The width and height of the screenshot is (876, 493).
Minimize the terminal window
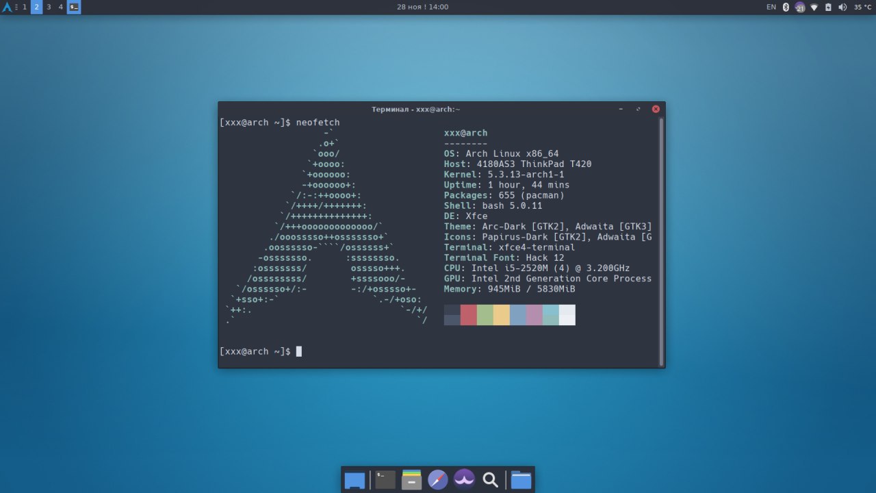click(621, 109)
